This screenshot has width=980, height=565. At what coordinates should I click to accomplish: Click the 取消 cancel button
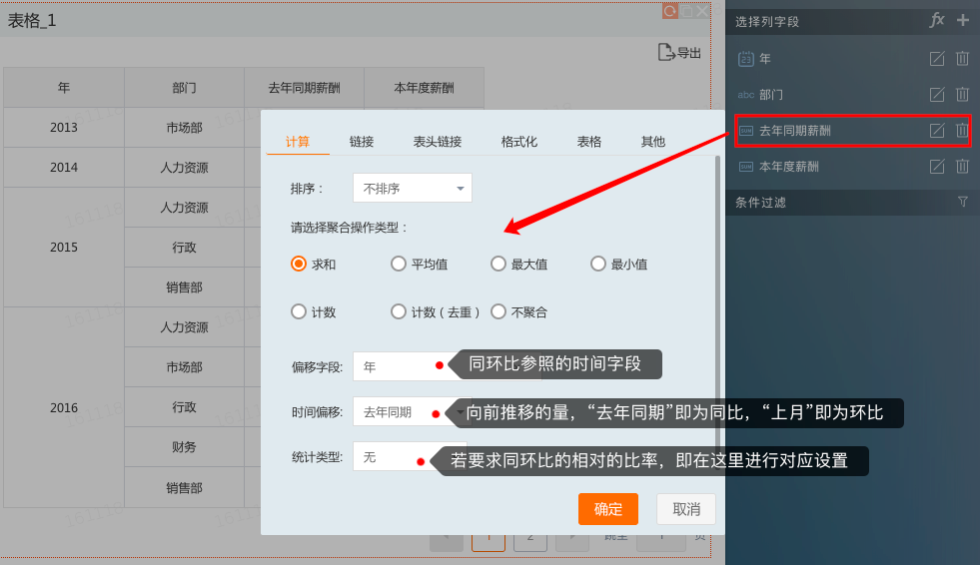point(686,509)
